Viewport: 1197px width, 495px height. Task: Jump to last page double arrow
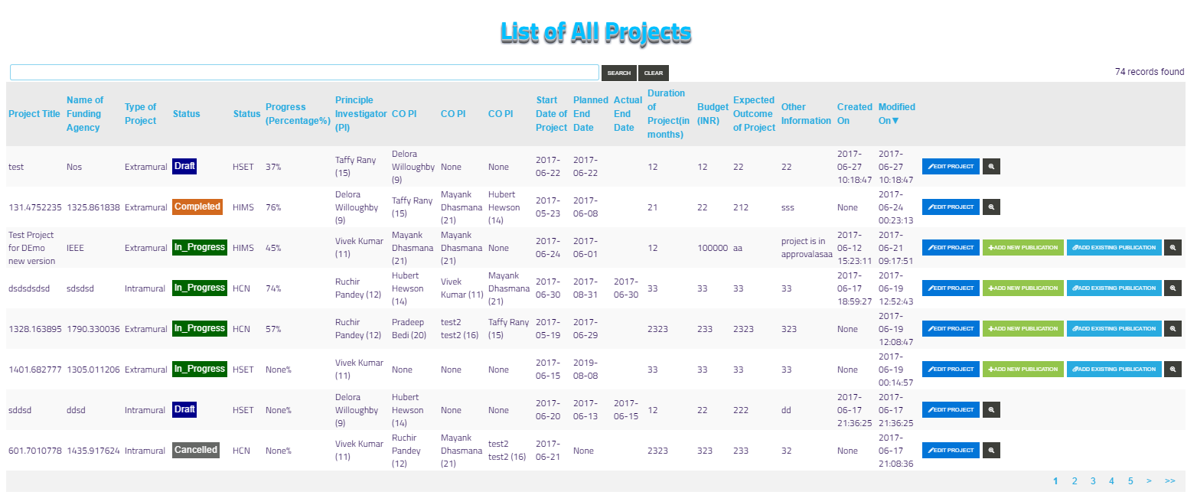click(1170, 481)
